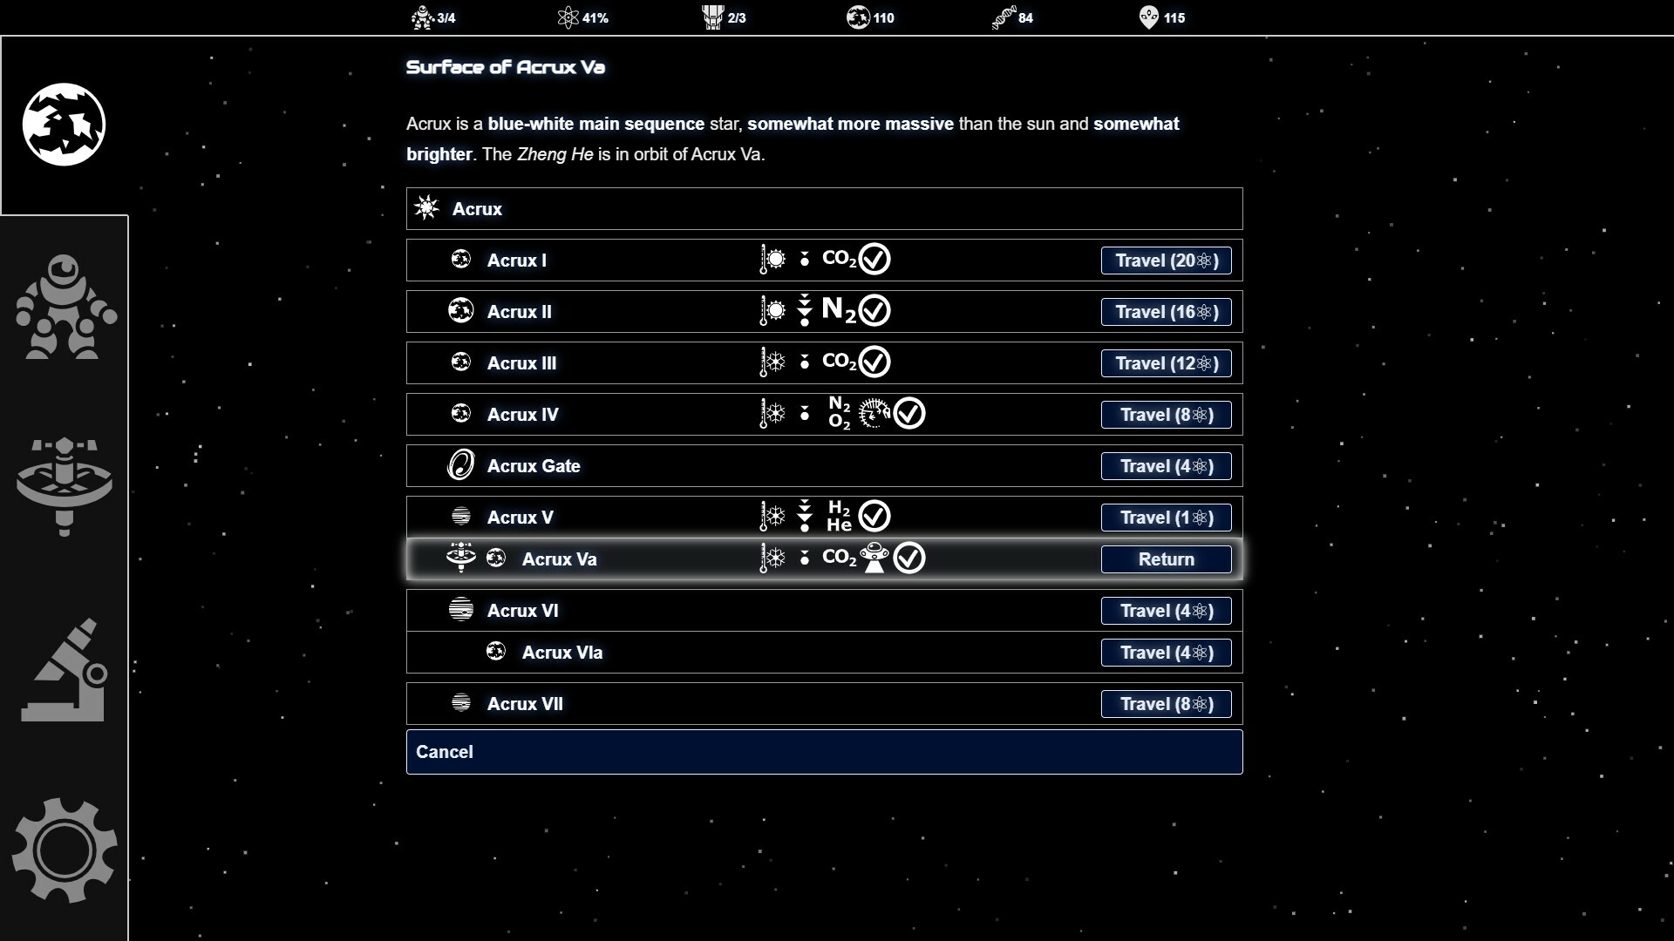Click the DNA resource icon showing 84
This screenshot has height=941, width=1674.
click(x=1004, y=17)
